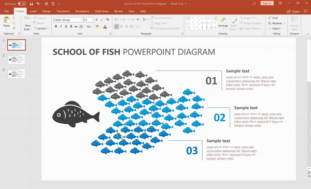Toggle bold formatting

[56, 26]
